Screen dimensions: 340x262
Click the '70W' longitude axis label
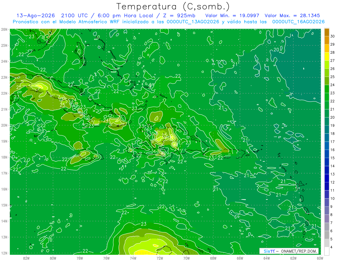(186, 258)
